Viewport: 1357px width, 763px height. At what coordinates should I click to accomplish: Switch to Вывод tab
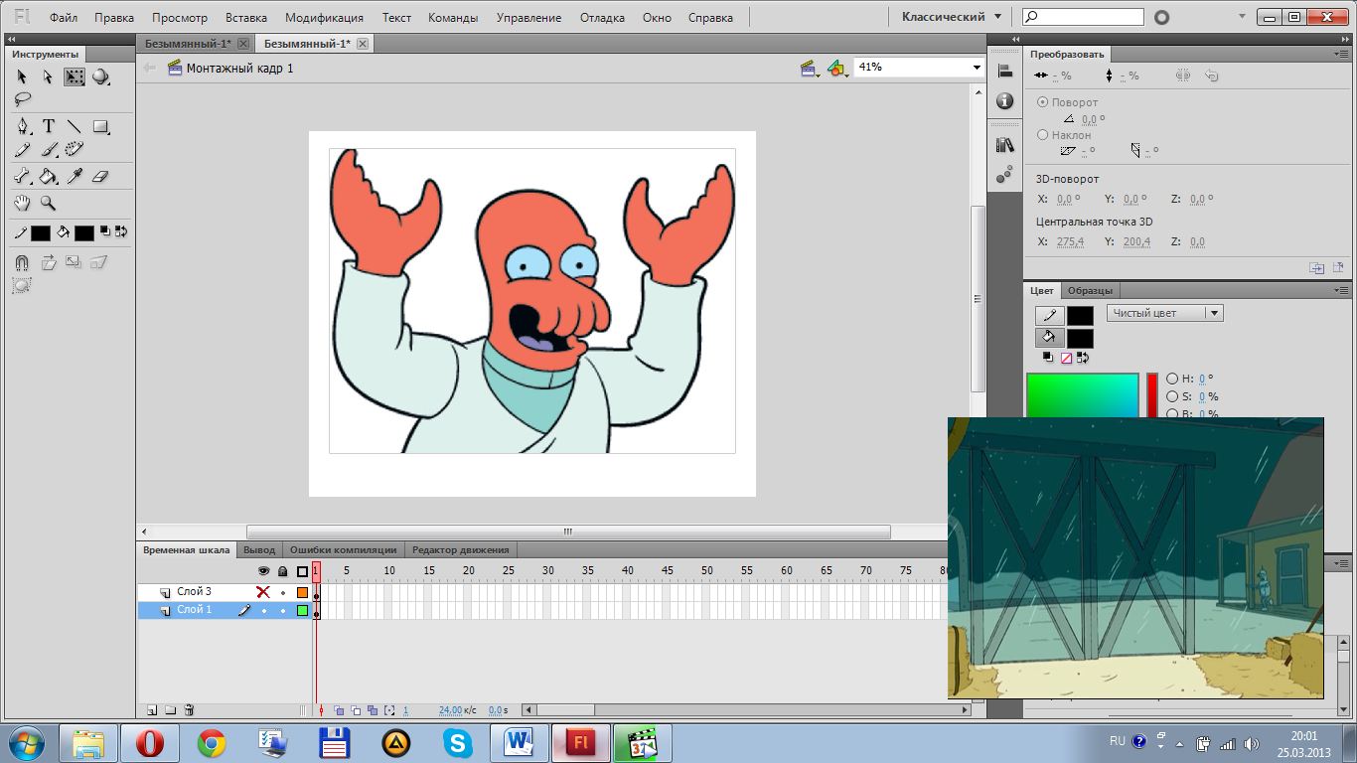click(x=259, y=549)
